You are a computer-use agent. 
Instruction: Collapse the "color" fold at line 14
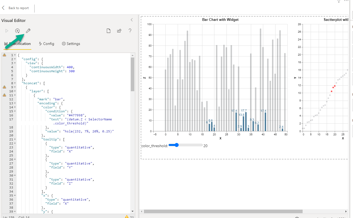(x=15, y=107)
